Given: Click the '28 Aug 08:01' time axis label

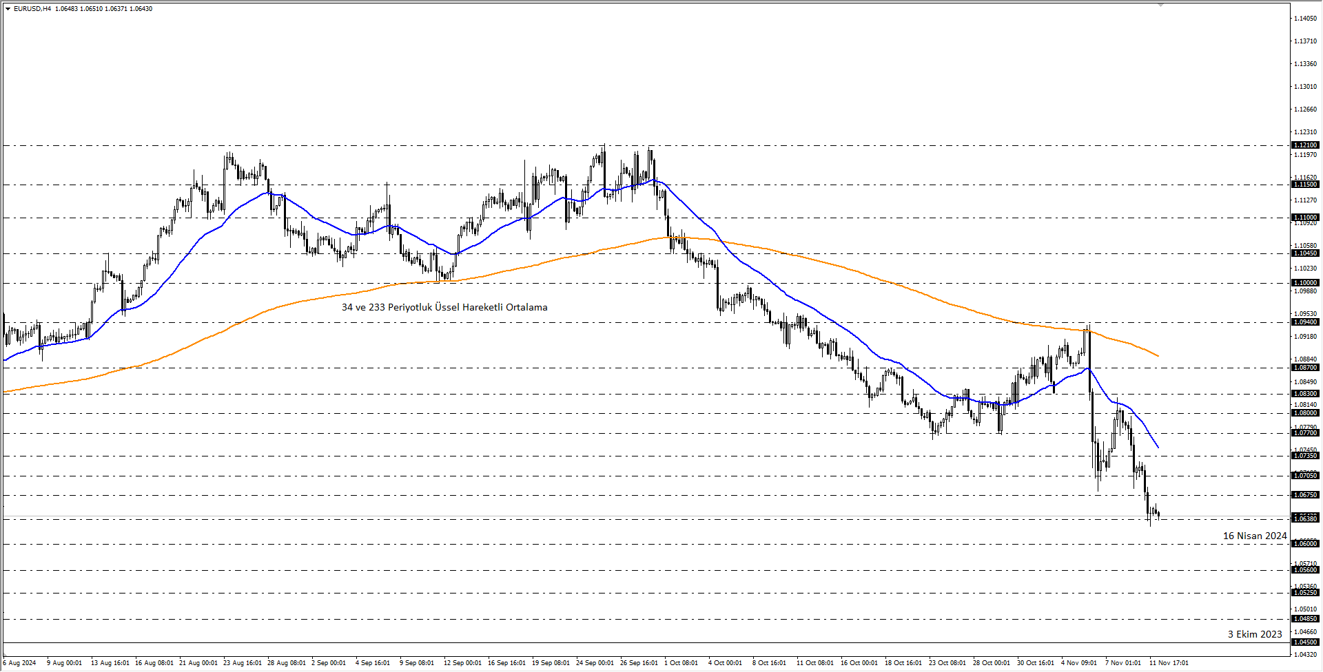Looking at the screenshot, I should [287, 663].
